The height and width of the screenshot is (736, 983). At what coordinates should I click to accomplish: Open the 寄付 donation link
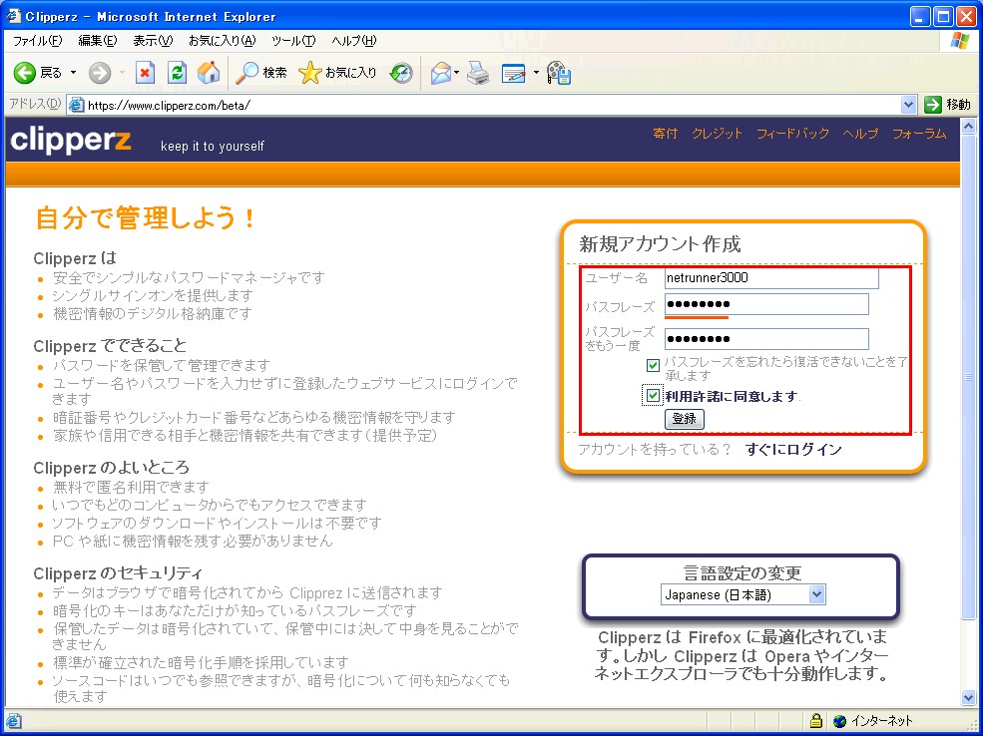click(666, 134)
